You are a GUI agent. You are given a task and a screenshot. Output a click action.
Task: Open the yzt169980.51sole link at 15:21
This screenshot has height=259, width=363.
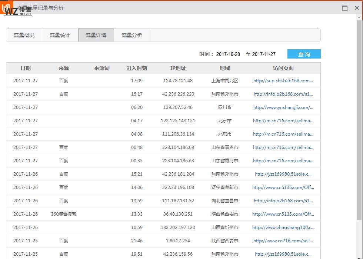[283, 174]
